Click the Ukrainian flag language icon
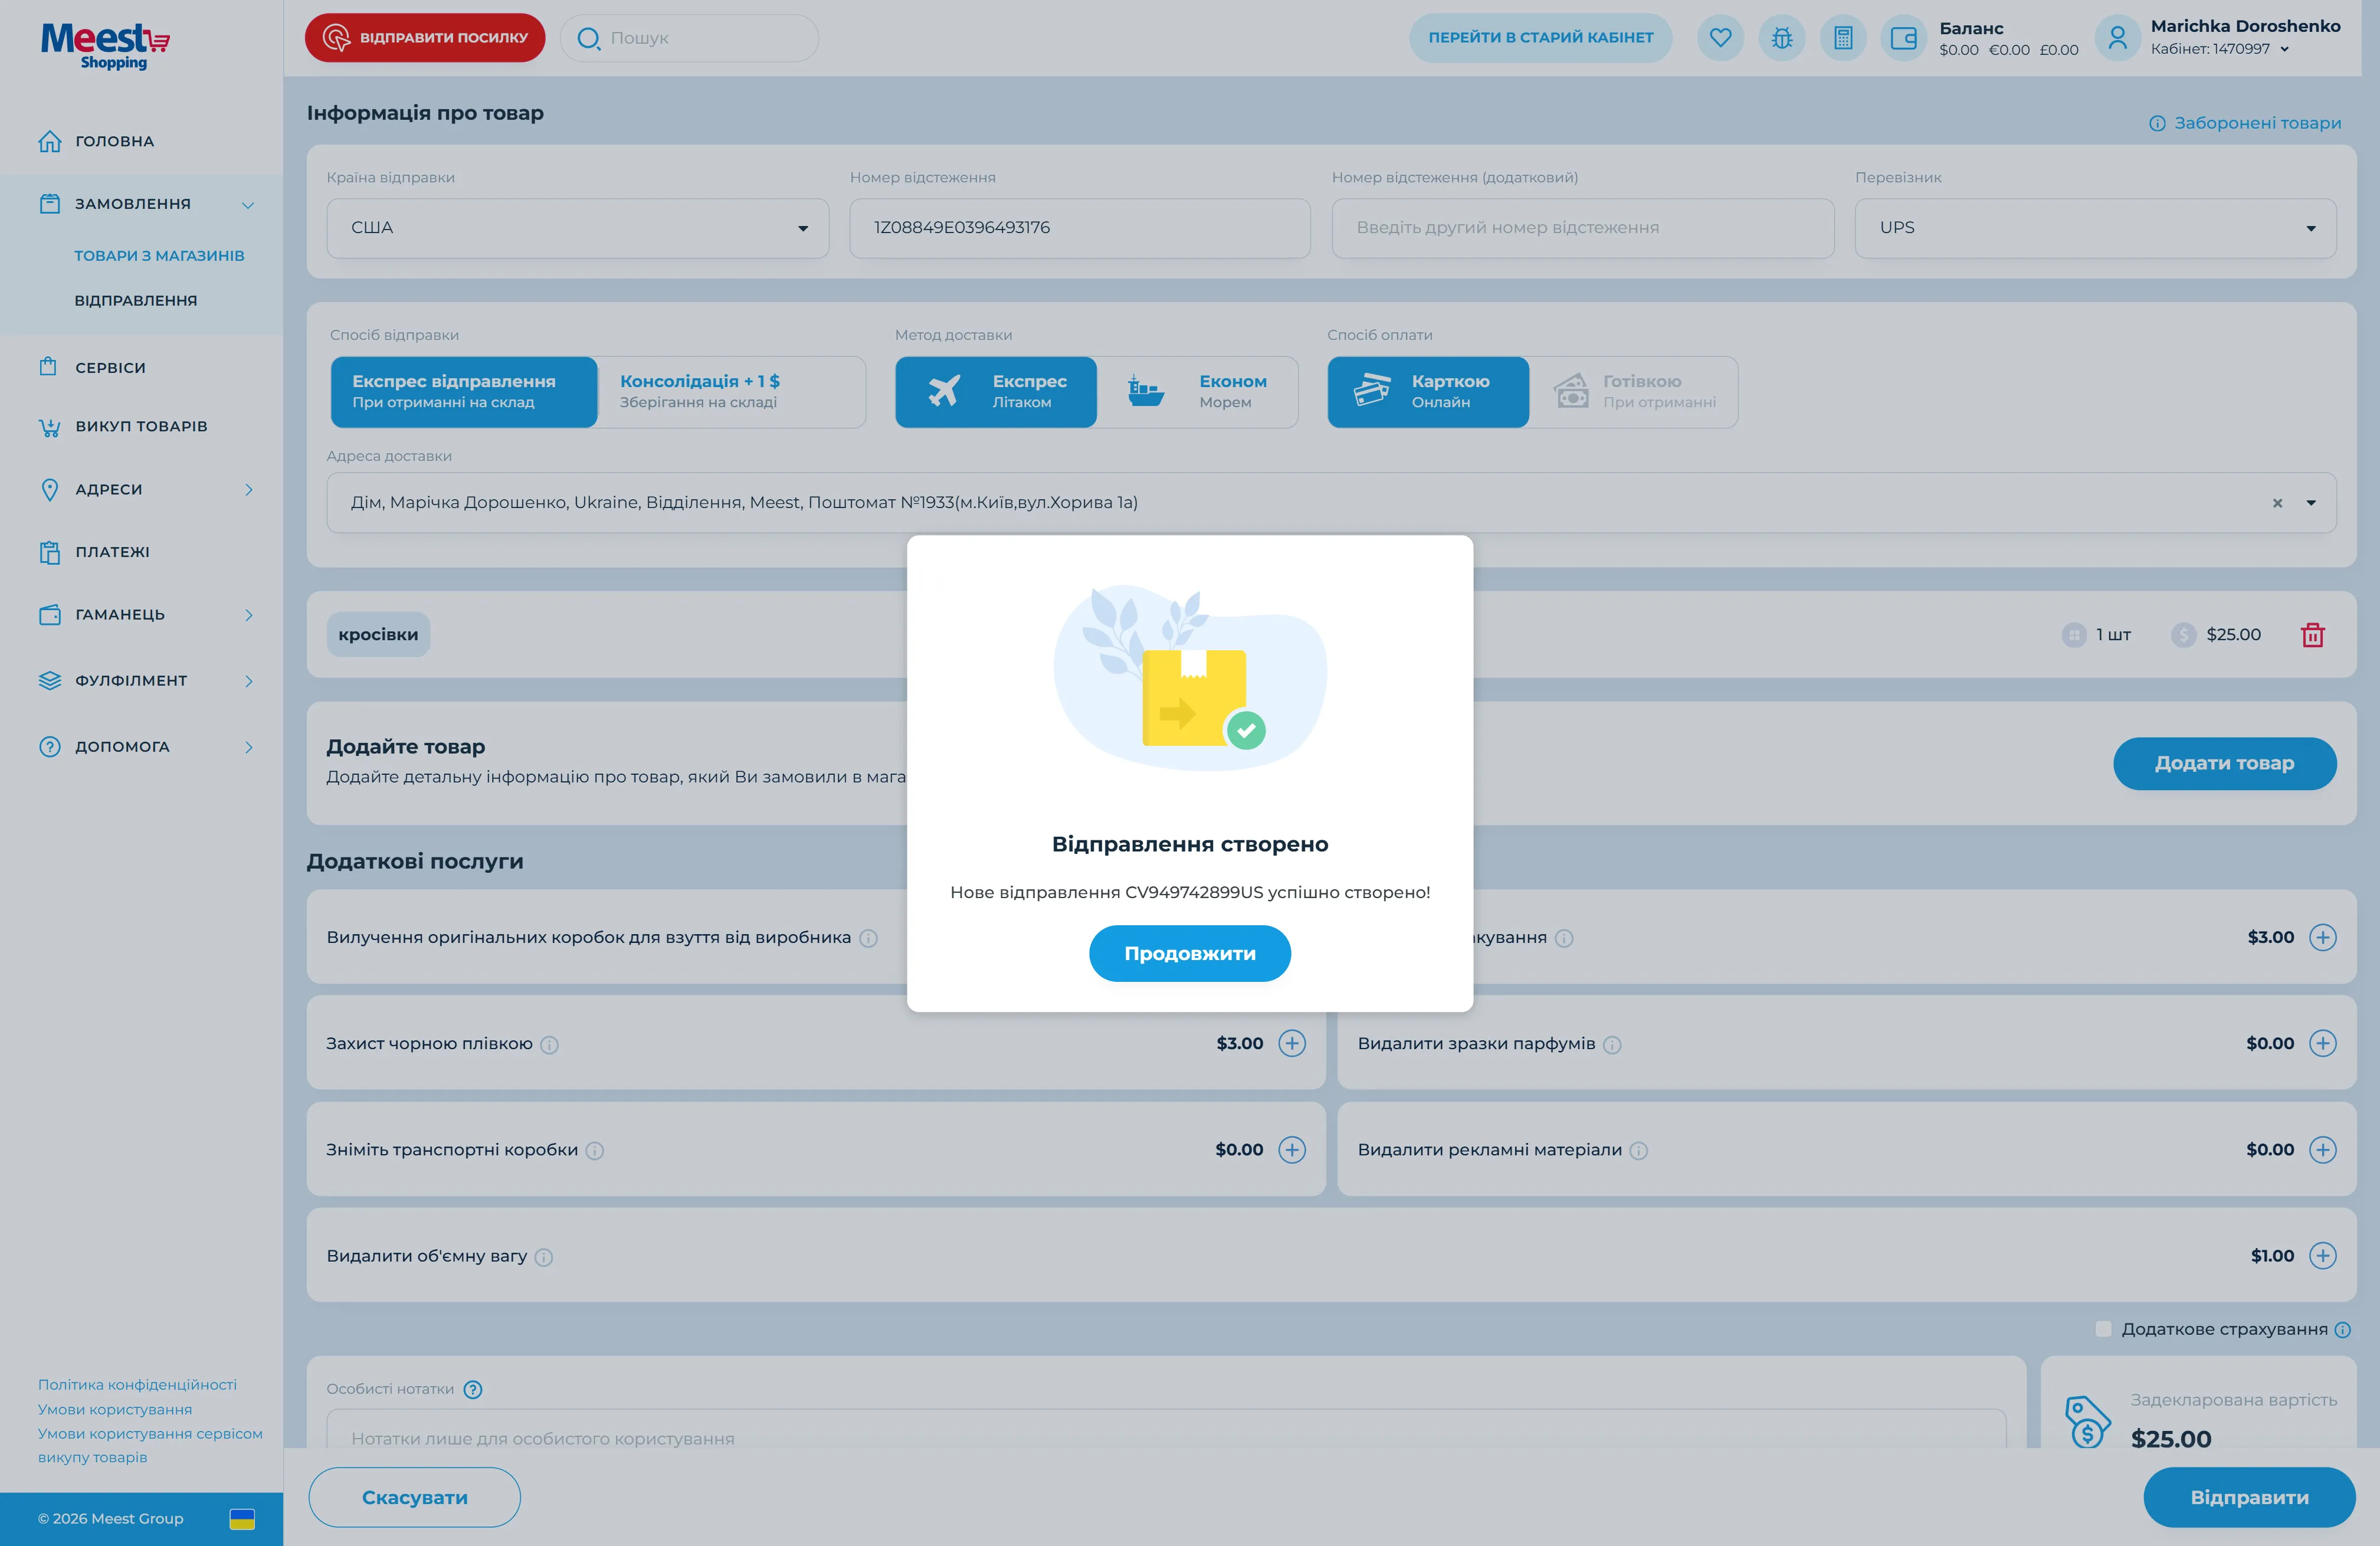 coord(242,1519)
